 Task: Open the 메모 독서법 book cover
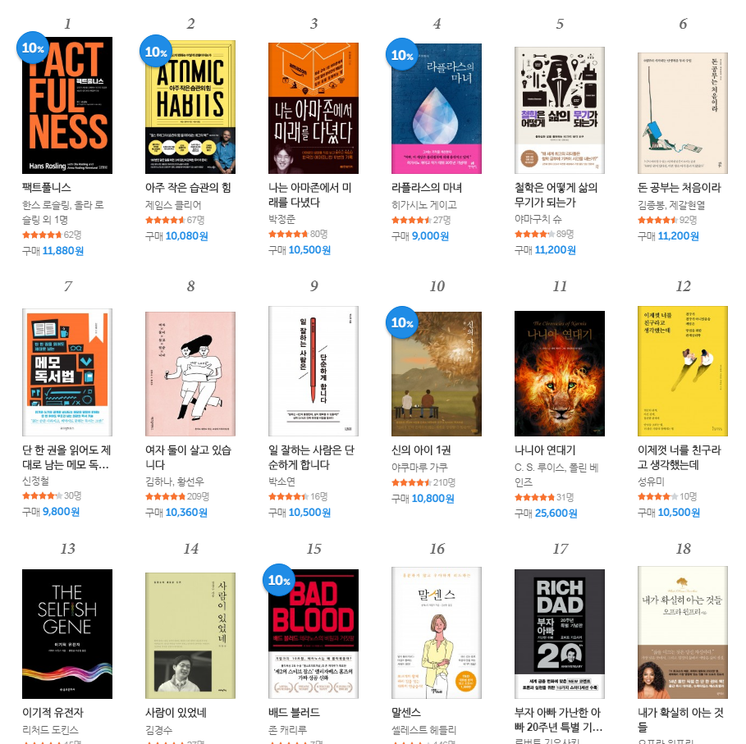tap(67, 372)
